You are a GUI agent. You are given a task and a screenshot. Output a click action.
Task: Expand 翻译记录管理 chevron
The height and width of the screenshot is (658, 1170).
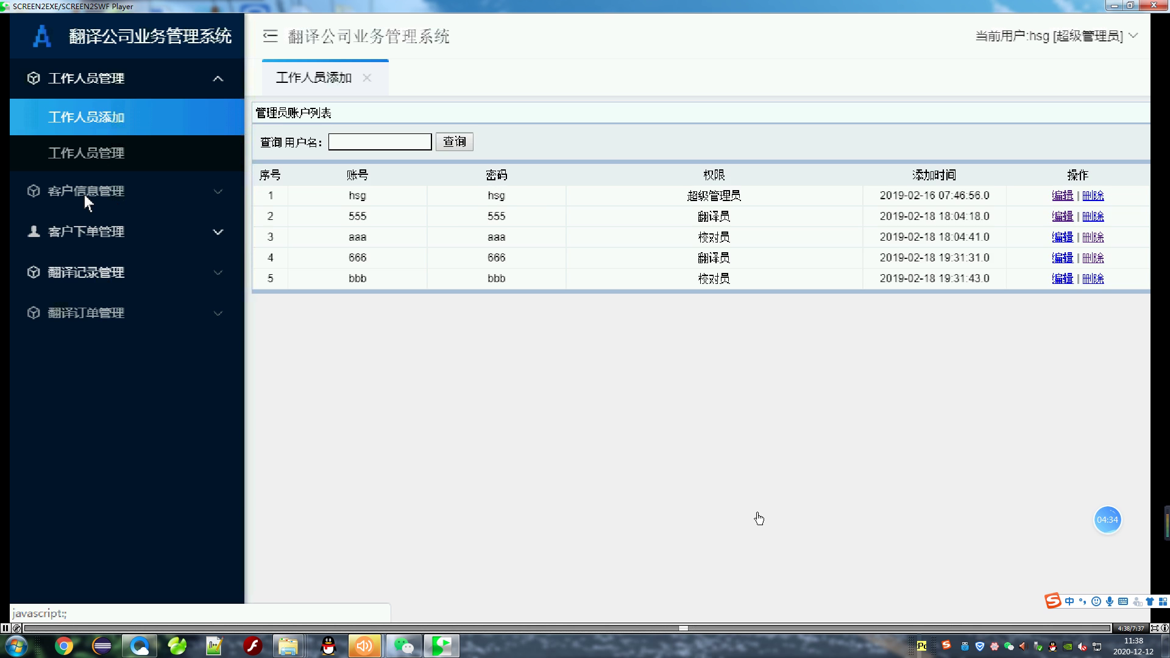(x=218, y=272)
